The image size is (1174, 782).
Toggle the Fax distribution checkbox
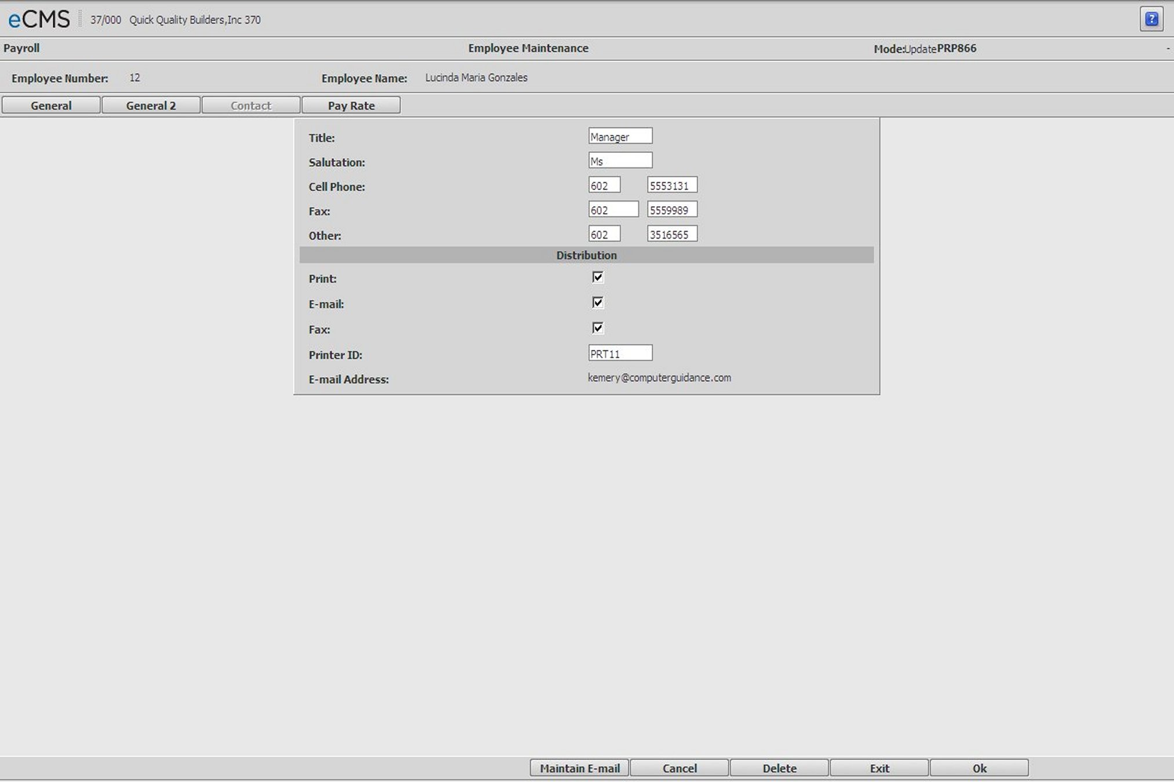click(598, 328)
